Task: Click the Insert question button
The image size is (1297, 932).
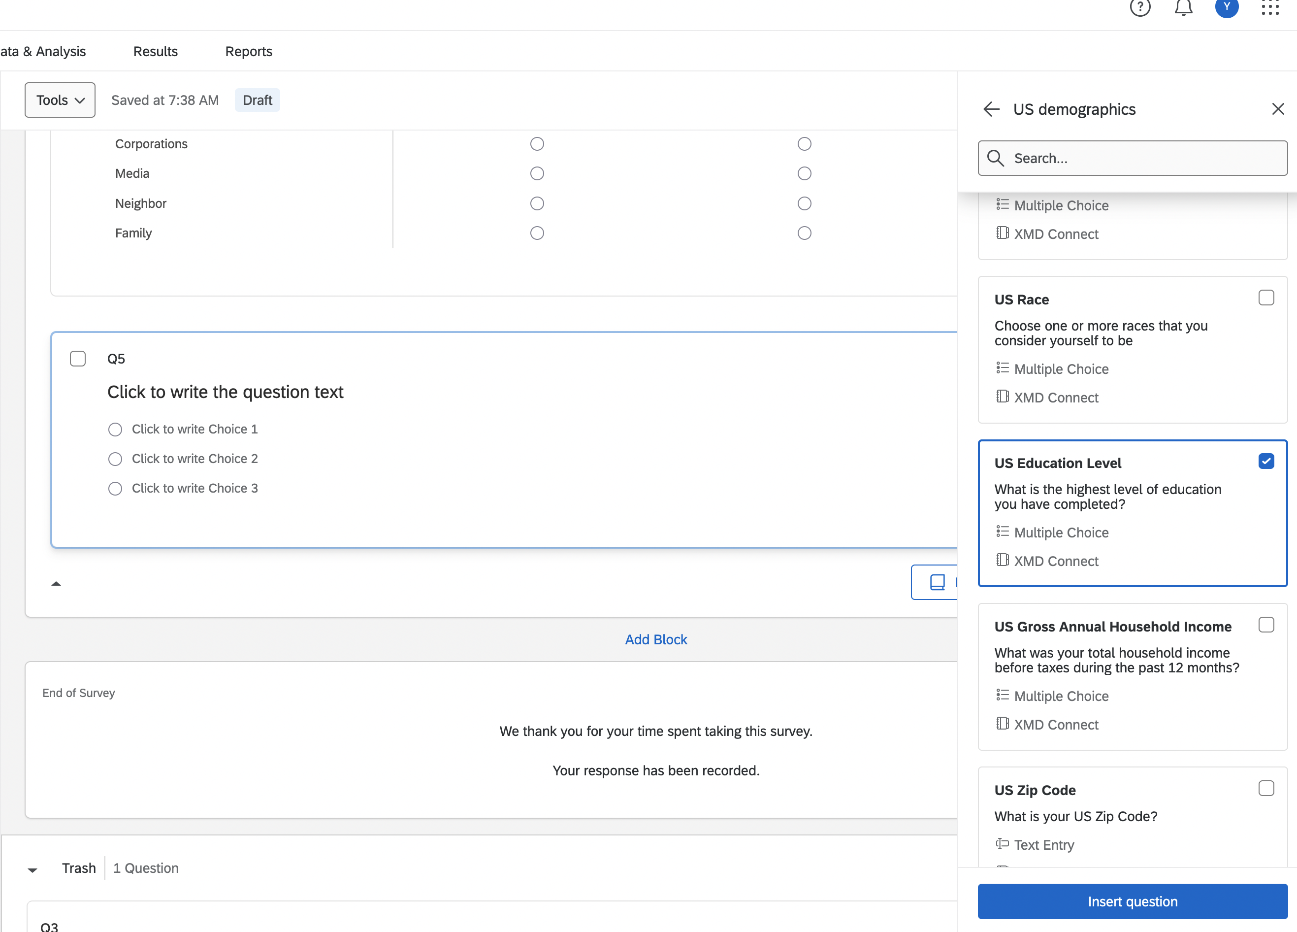Action: (1132, 901)
